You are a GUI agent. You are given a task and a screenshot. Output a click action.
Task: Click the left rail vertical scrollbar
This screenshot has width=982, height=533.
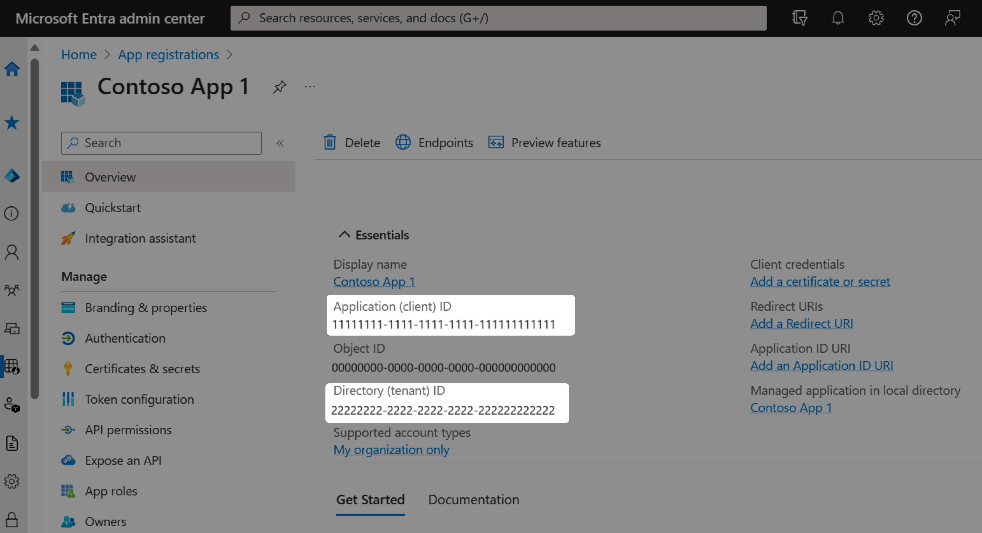(x=35, y=229)
